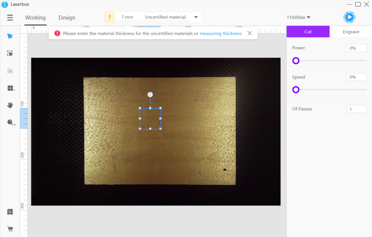
Task: Open the notes document icon in sidebar
Action: click(10, 212)
